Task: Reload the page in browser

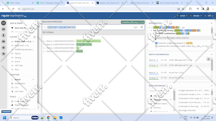Action: point(13,9)
